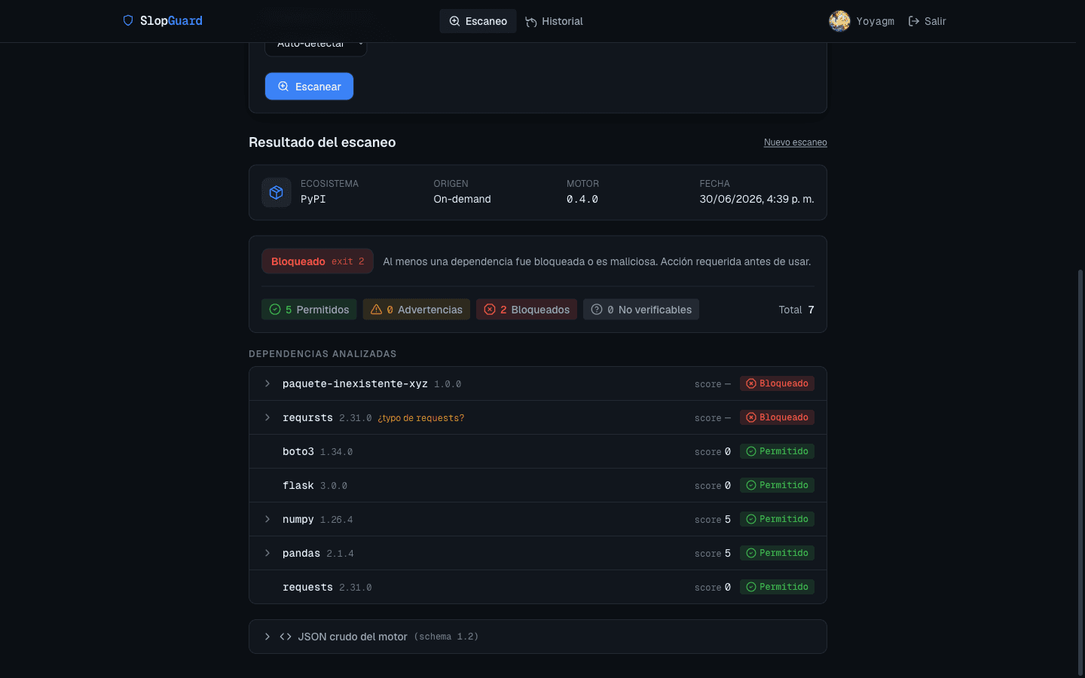1085x678 pixels.
Task: Open the Escaneo tab
Action: point(478,21)
